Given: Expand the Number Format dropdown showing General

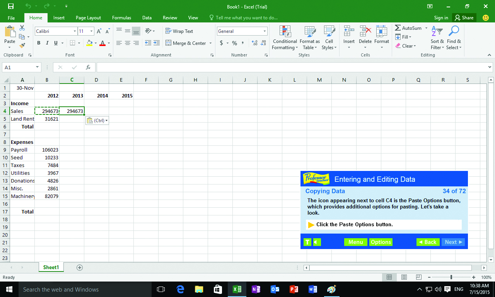Looking at the screenshot, I should click(265, 31).
